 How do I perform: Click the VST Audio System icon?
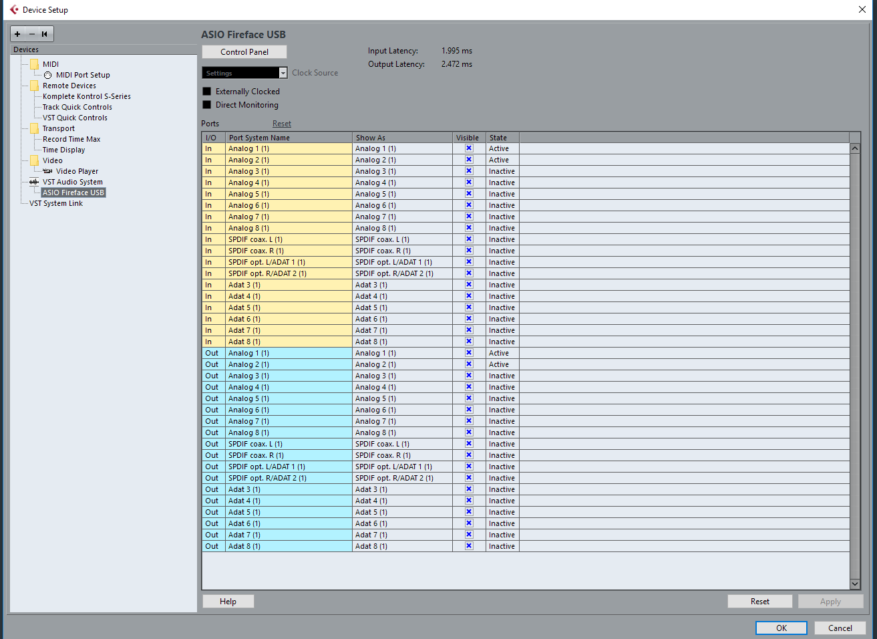click(34, 182)
